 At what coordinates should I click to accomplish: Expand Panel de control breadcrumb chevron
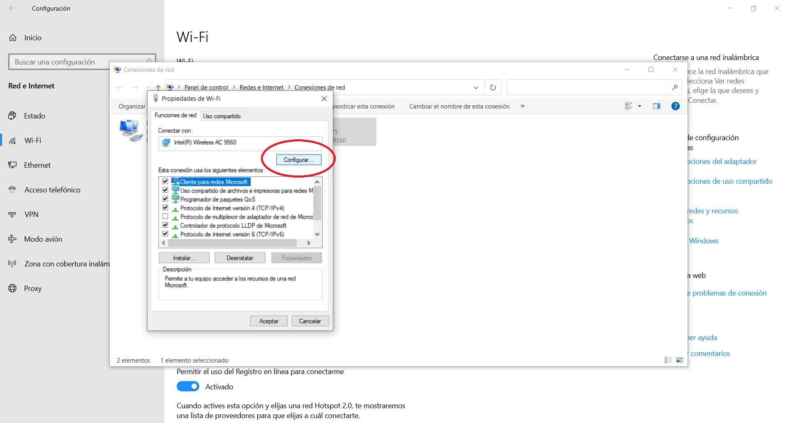pos(234,87)
